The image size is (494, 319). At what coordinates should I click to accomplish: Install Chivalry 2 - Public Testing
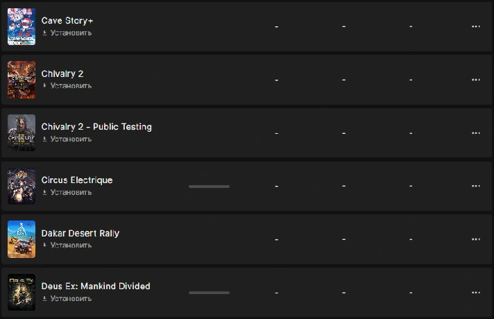pyautogui.click(x=70, y=139)
